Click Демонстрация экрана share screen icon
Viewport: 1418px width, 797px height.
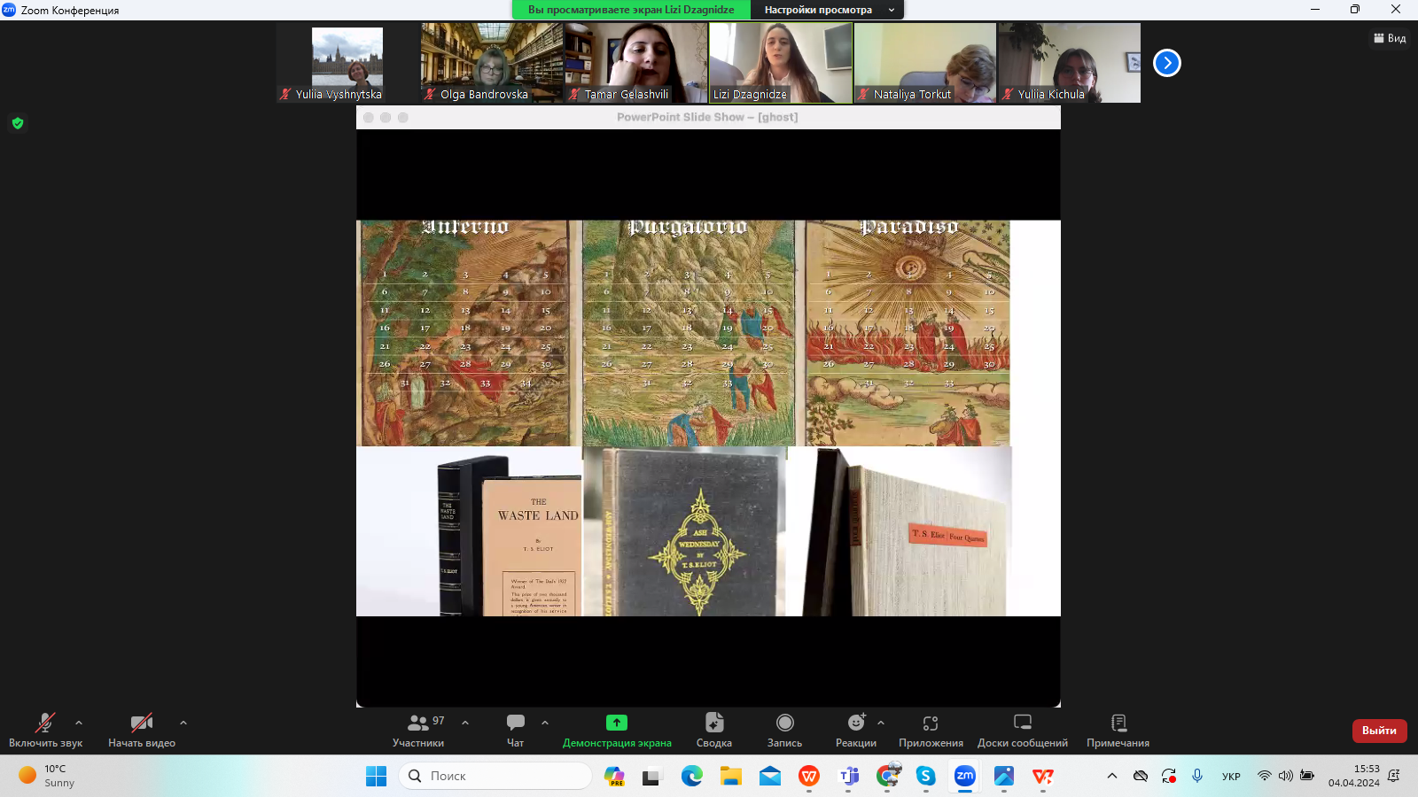(x=617, y=723)
